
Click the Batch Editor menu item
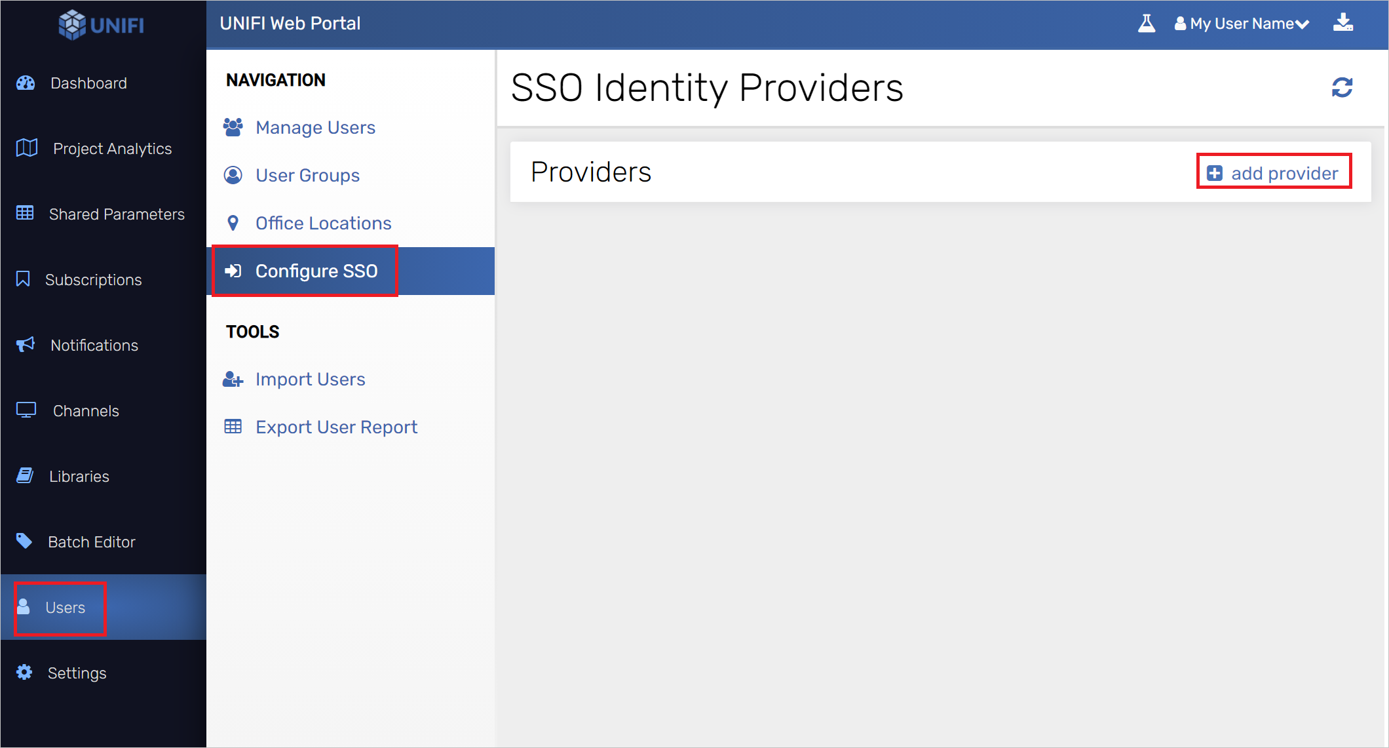[91, 541]
